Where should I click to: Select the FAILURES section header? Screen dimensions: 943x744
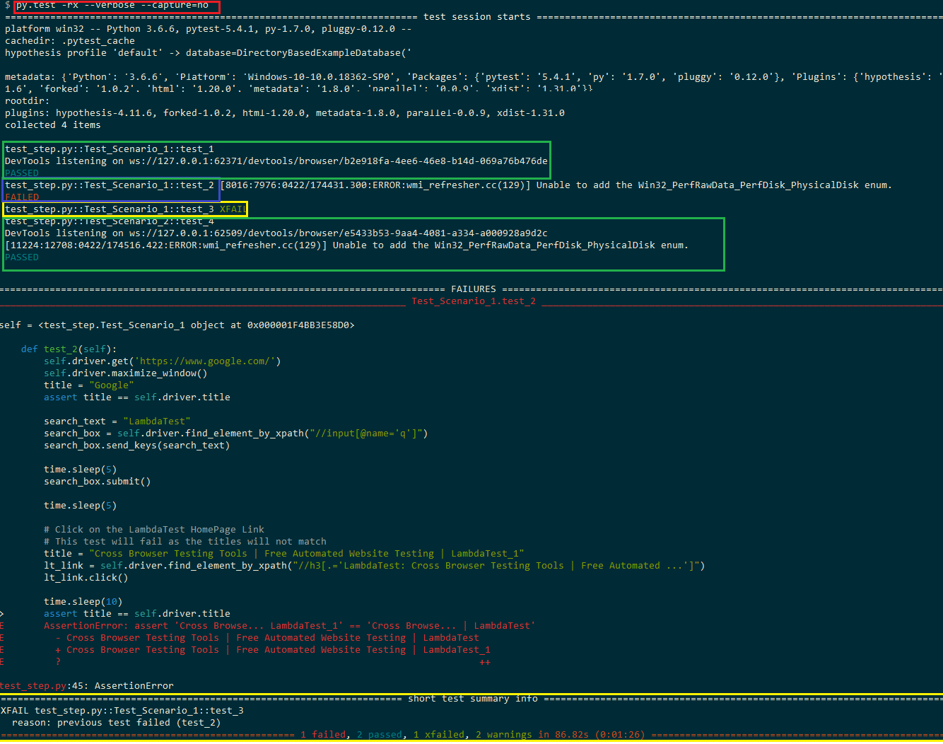pyautogui.click(x=473, y=289)
